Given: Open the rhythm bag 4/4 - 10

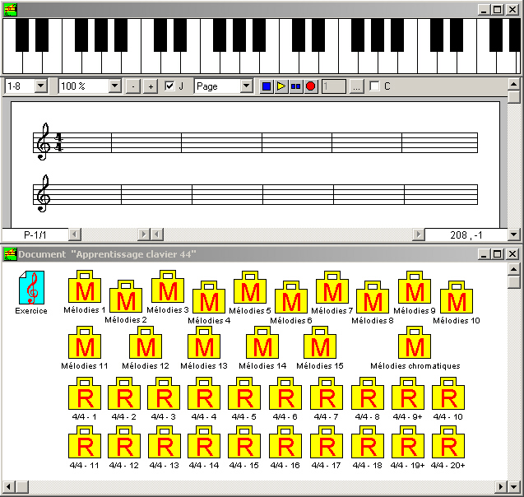Looking at the screenshot, I should 448,393.
